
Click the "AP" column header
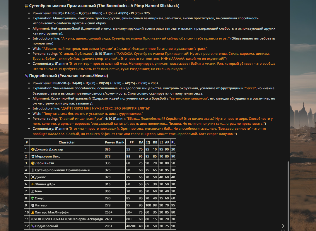point(167,142)
